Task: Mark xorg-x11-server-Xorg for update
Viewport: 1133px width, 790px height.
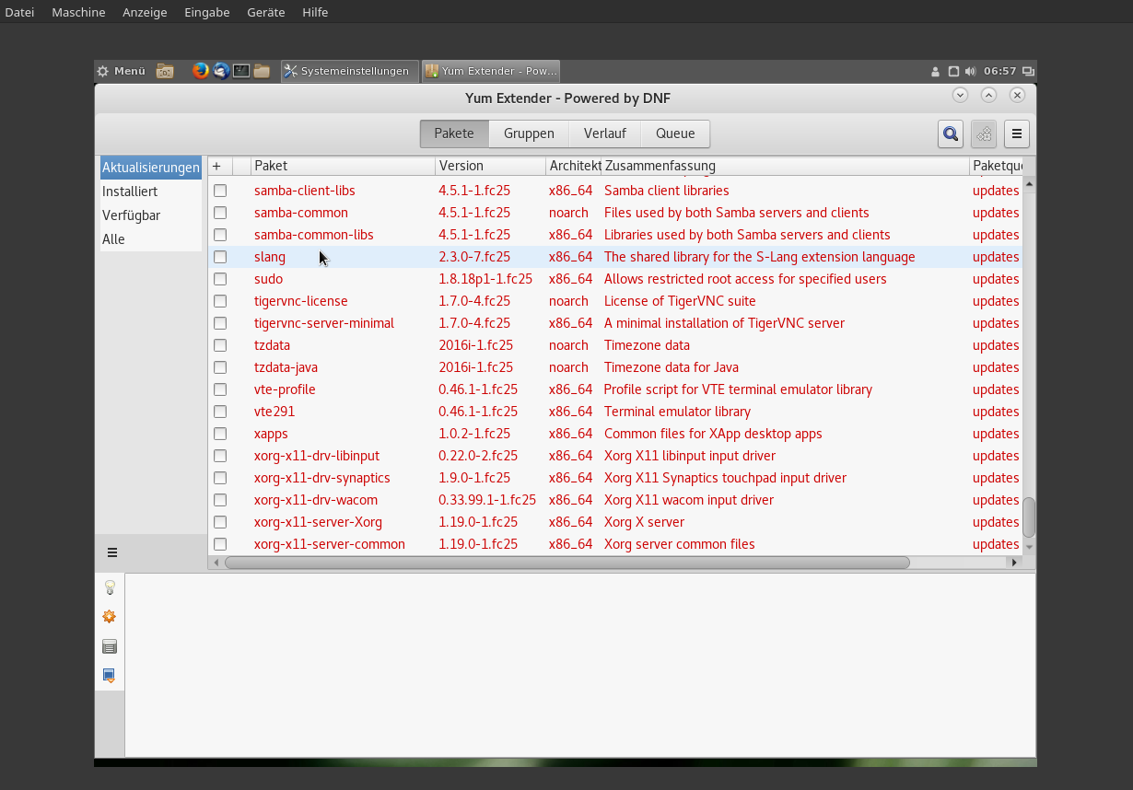Action: (x=220, y=522)
